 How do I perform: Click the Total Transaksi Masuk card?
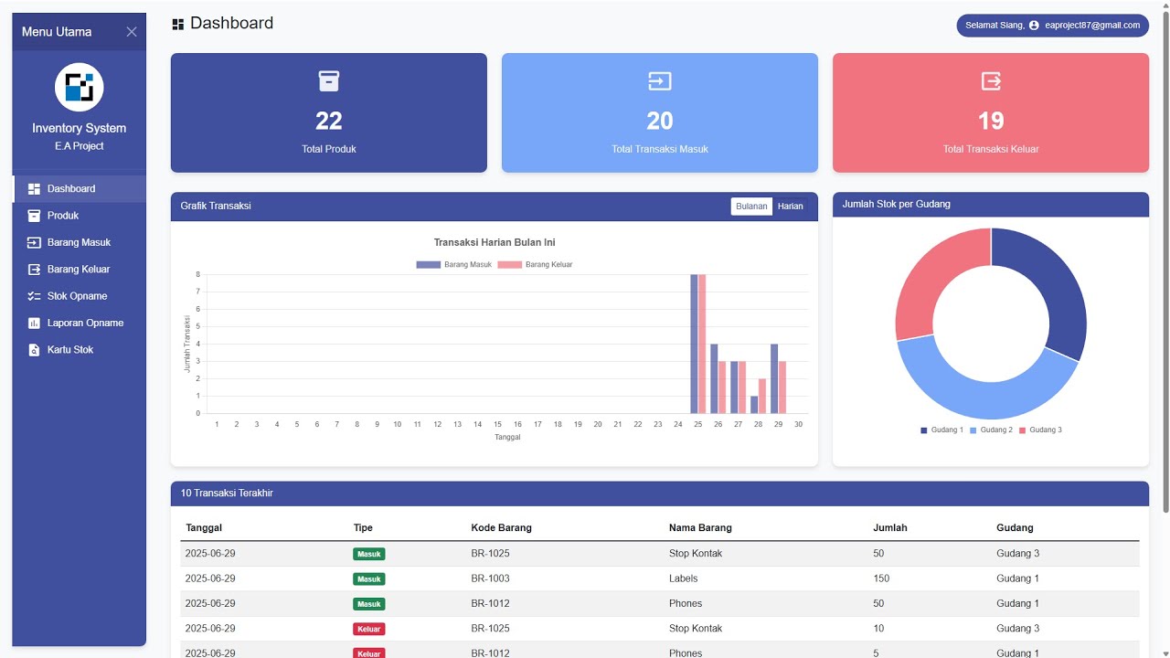point(660,112)
